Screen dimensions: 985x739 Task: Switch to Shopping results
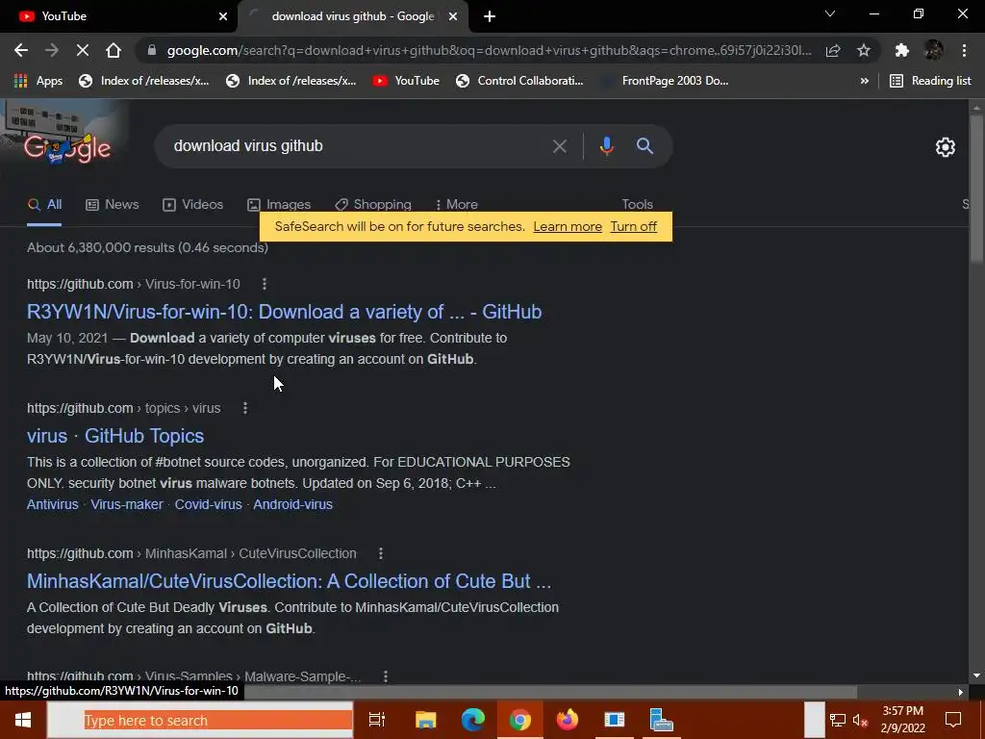coord(373,204)
